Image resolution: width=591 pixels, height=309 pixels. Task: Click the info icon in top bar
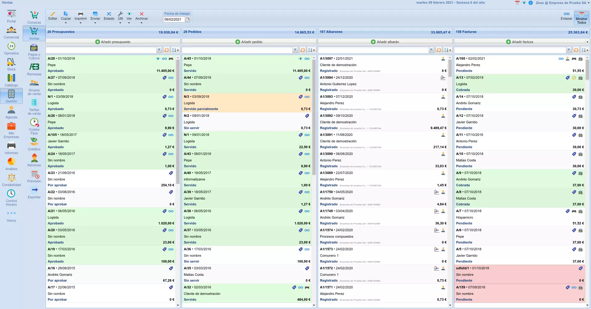pos(531,3)
